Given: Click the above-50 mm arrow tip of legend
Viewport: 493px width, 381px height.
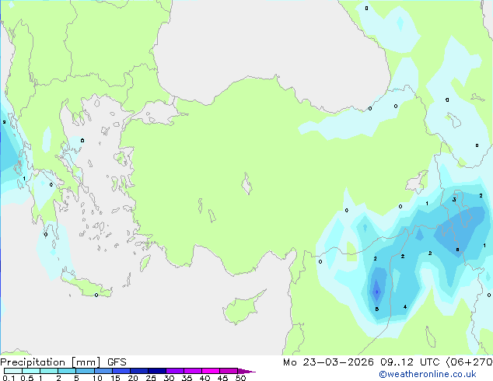Looking at the screenshot, I should click(247, 371).
